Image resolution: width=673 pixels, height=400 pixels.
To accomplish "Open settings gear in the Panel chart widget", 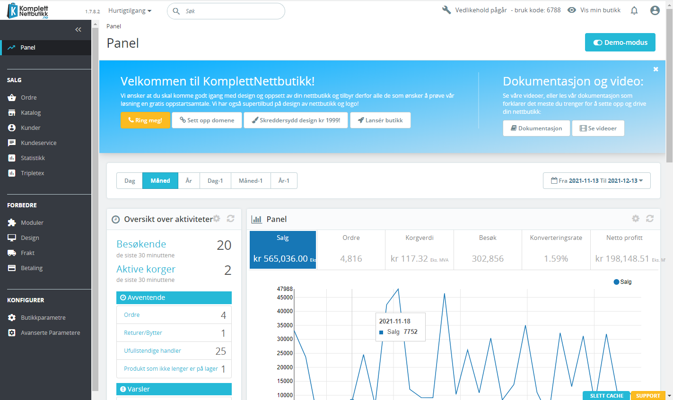I will click(x=636, y=218).
